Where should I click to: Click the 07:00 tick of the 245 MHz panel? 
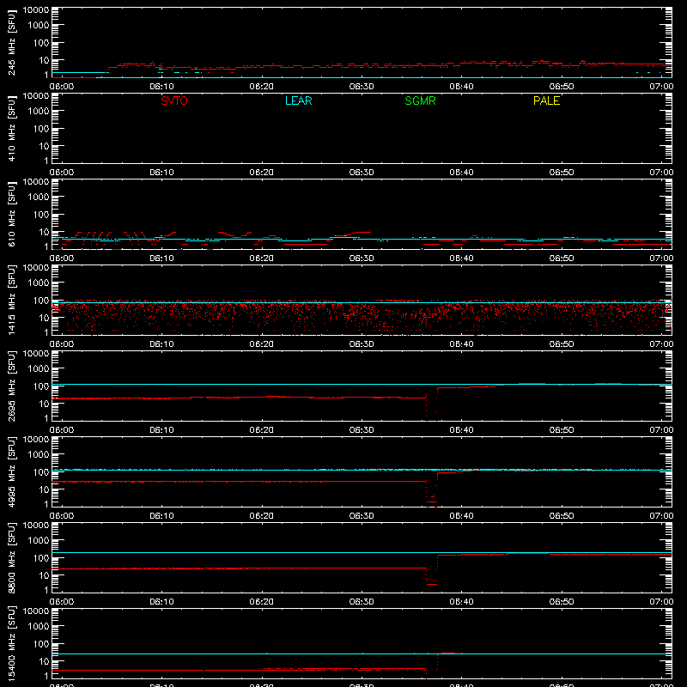pos(661,87)
